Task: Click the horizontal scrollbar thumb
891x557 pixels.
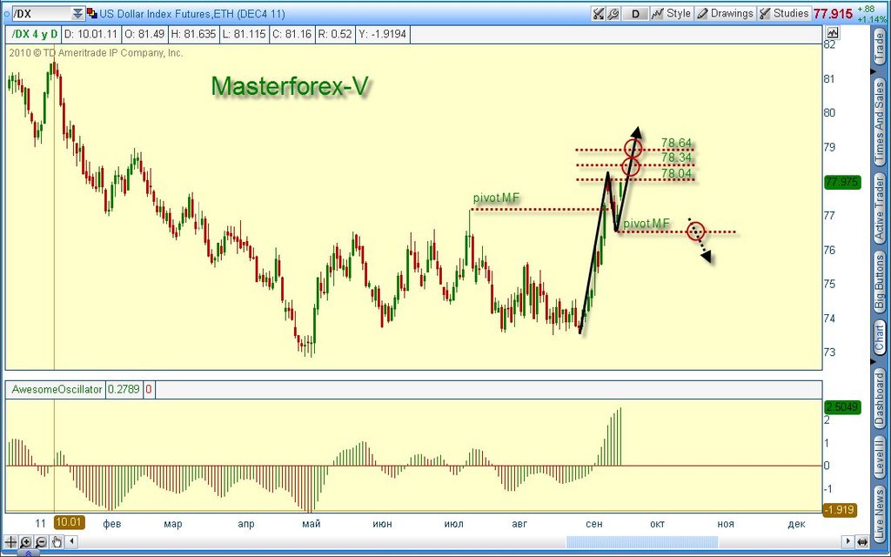Action: 642,541
